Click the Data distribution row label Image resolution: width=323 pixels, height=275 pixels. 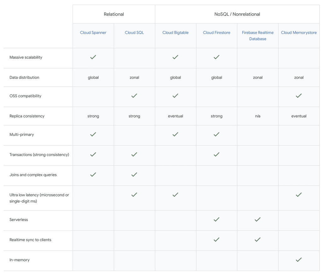(24, 77)
